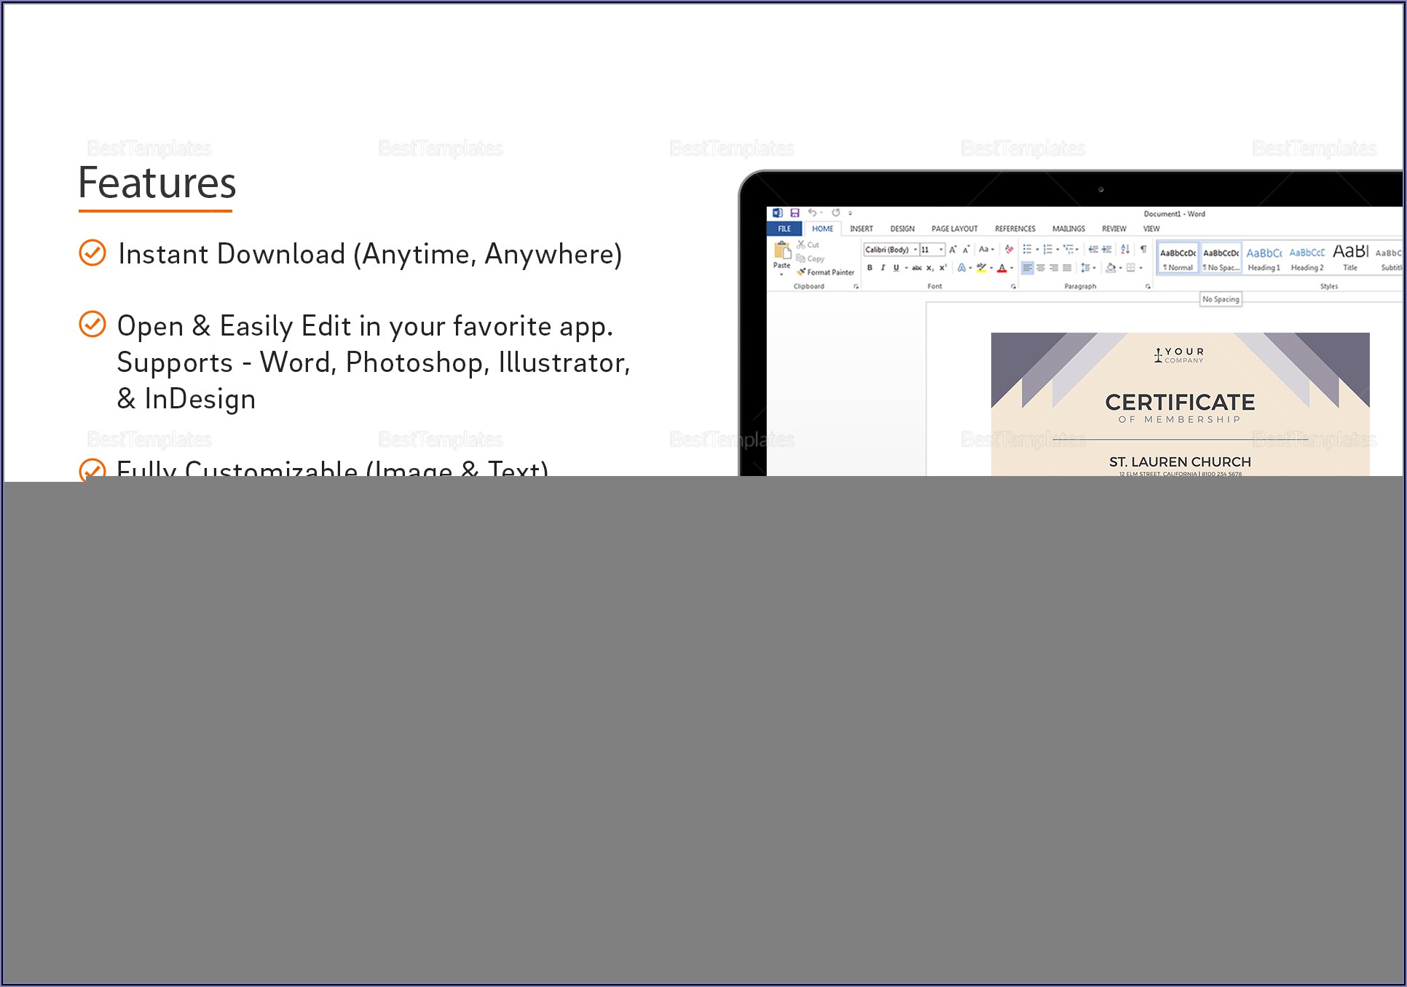This screenshot has height=987, width=1407.
Task: Click the Undo arrow icon
Action: tap(812, 213)
